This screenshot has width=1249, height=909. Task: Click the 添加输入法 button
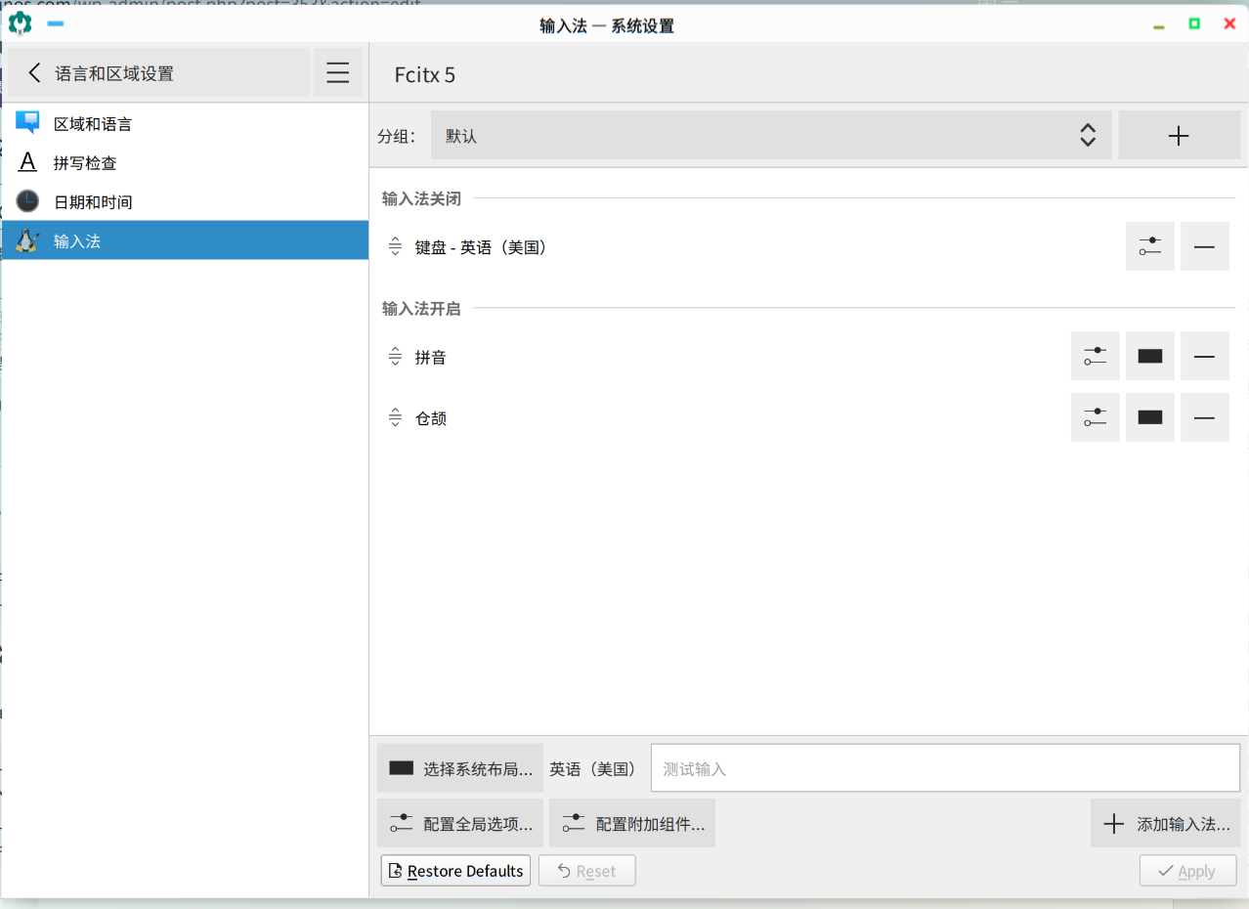point(1166,824)
